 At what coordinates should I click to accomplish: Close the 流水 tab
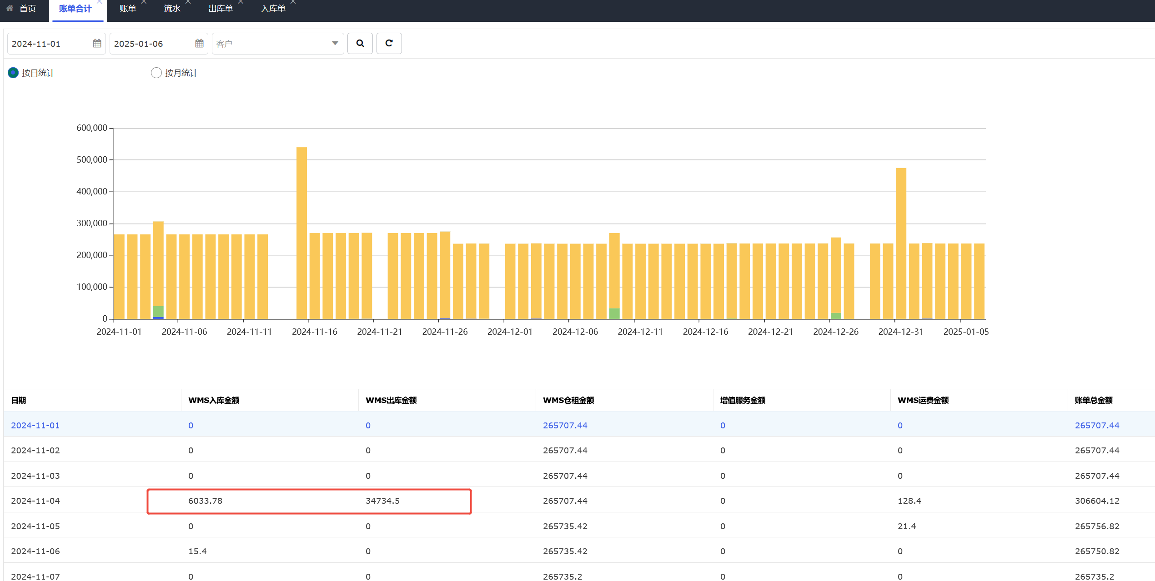(188, 2)
